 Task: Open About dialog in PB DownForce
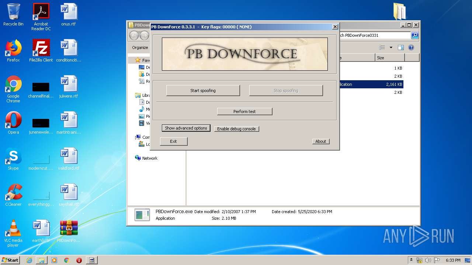pos(320,141)
